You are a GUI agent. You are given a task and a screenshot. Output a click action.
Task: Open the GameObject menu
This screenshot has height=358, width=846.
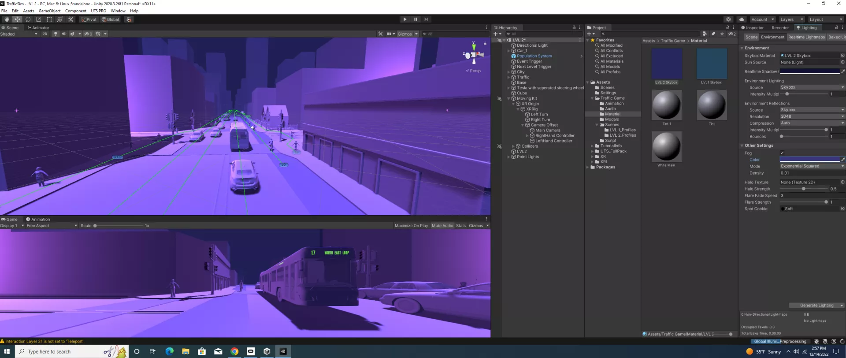pyautogui.click(x=49, y=11)
